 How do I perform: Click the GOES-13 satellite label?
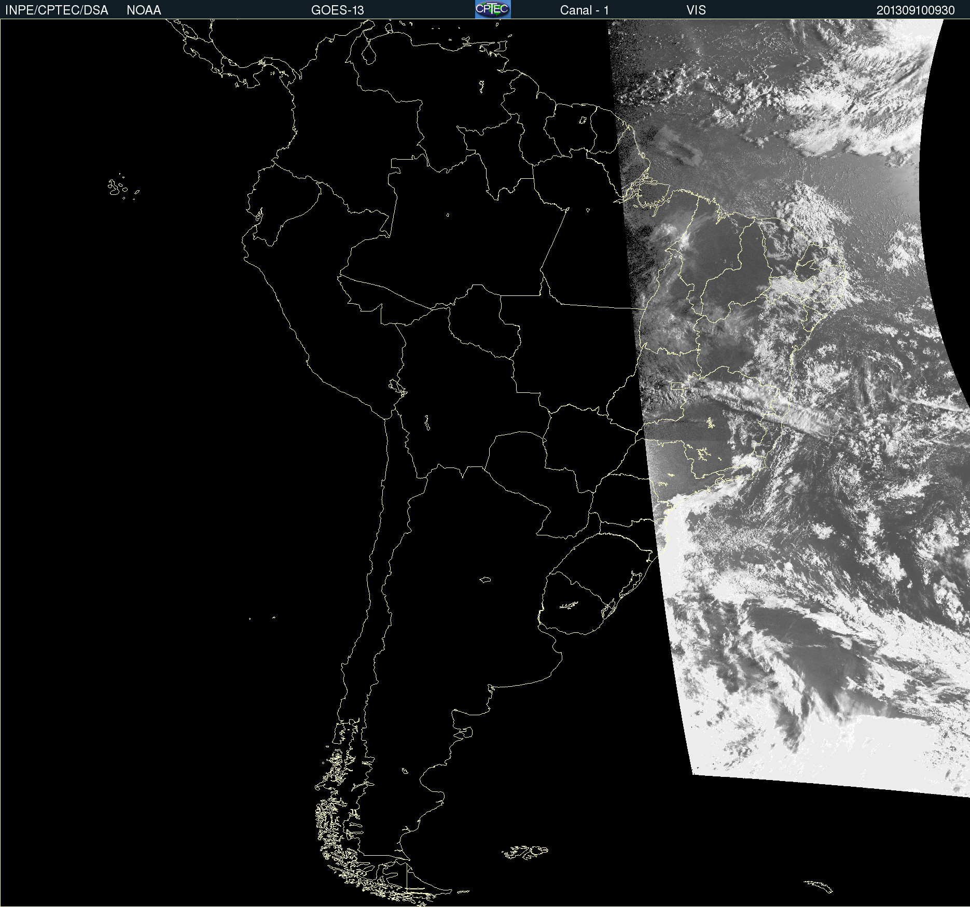click(x=338, y=10)
